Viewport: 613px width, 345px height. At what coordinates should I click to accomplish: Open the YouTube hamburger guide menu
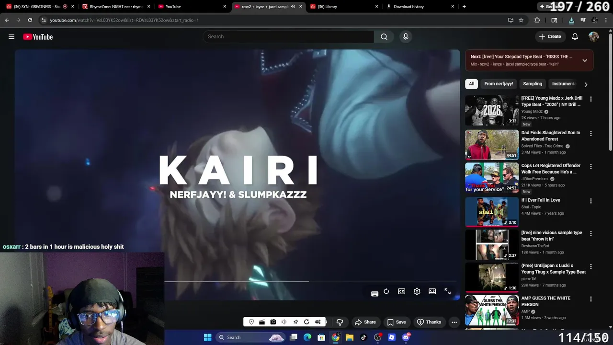tap(11, 37)
